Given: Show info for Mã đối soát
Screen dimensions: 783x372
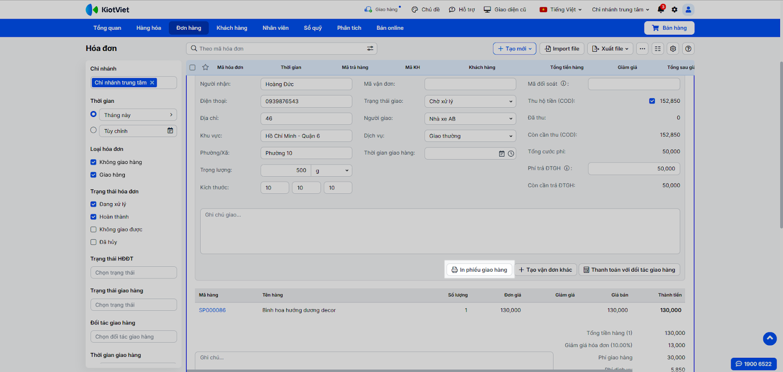Looking at the screenshot, I should point(563,84).
